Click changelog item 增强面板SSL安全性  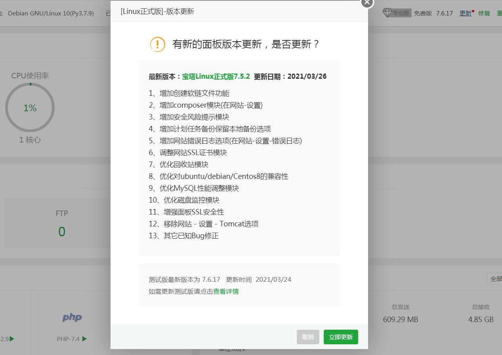pyautogui.click(x=186, y=212)
